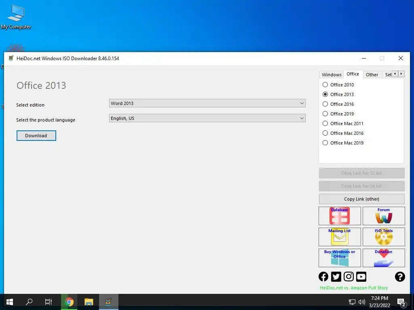Open Task View on taskbar
The height and width of the screenshot is (310, 414).
49,302
